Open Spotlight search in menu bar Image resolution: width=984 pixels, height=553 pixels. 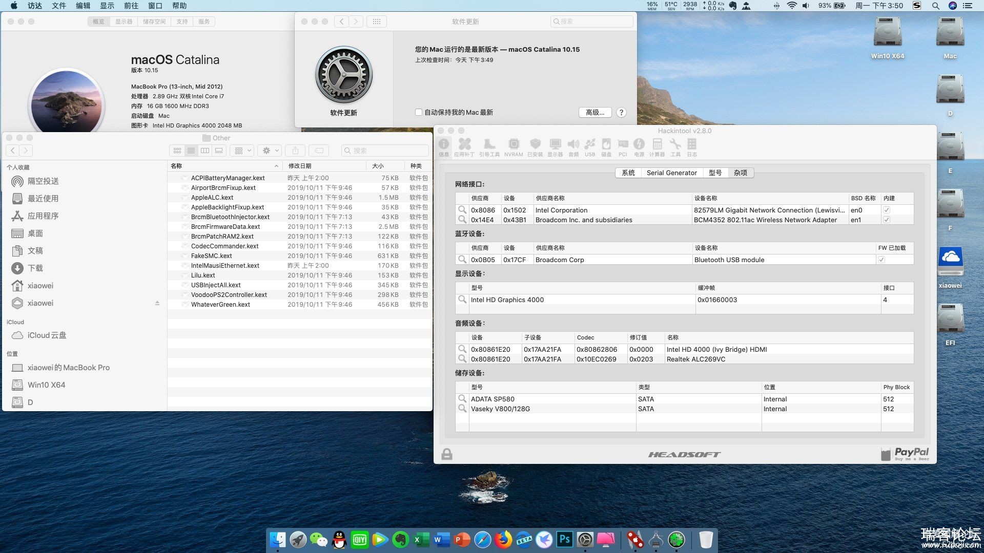click(x=935, y=6)
